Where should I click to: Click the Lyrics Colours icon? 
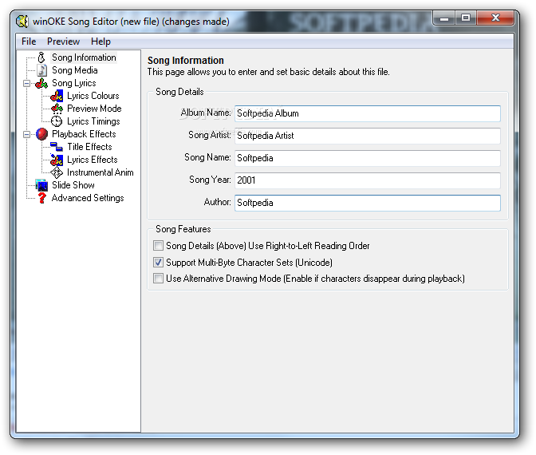57,96
